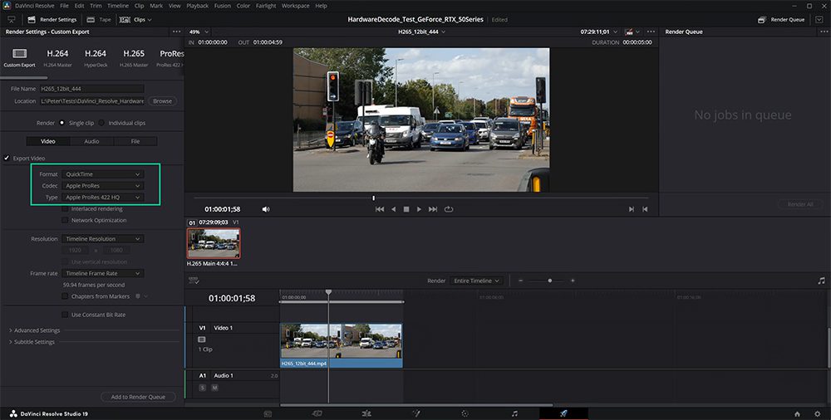Select Single clip render option

pos(62,123)
